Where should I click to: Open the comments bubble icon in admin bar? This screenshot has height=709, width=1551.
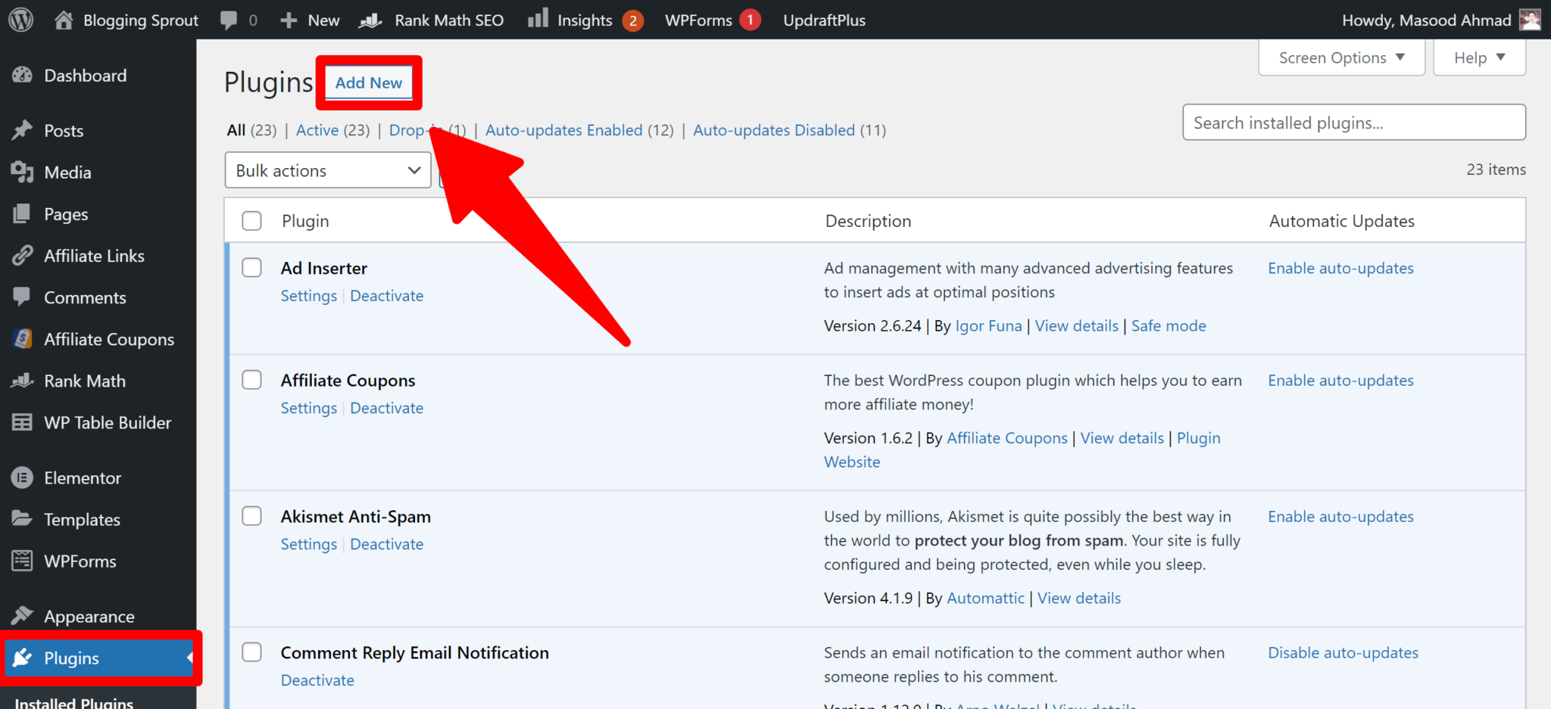click(229, 20)
